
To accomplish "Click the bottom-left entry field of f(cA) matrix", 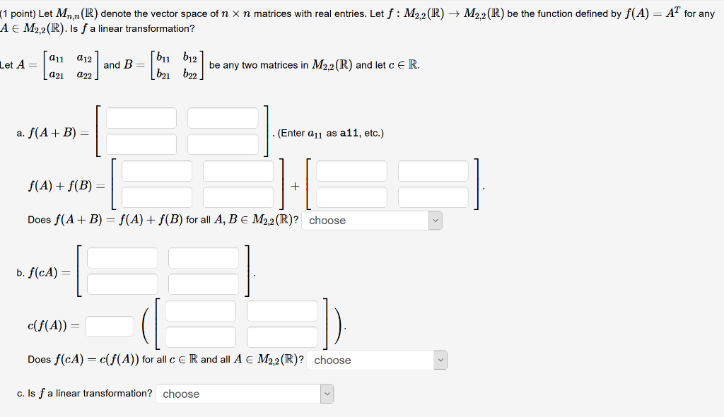I will pos(122,283).
